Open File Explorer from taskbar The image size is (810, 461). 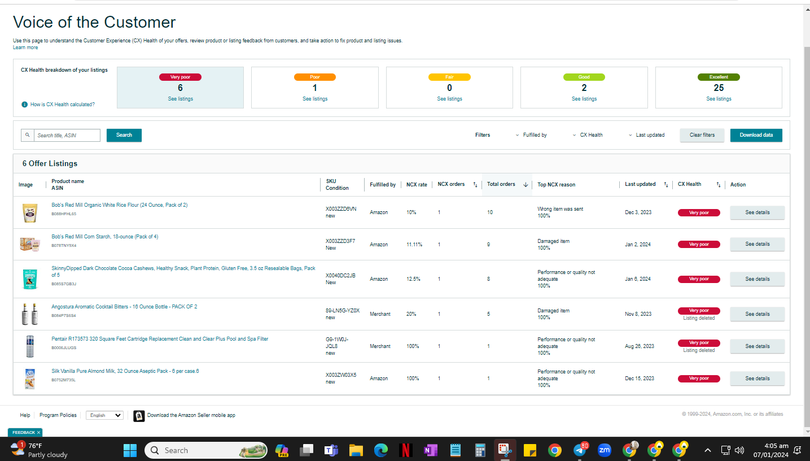[356, 450]
